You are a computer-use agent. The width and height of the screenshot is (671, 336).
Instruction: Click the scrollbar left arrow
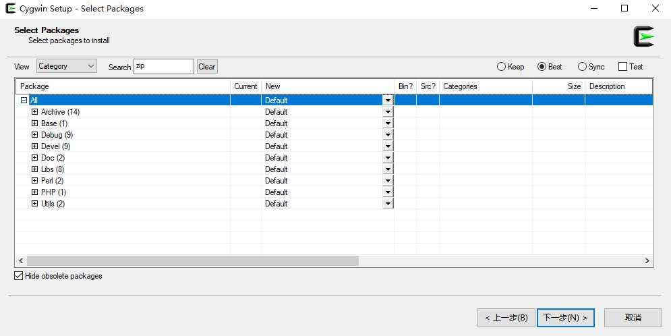(x=21, y=260)
